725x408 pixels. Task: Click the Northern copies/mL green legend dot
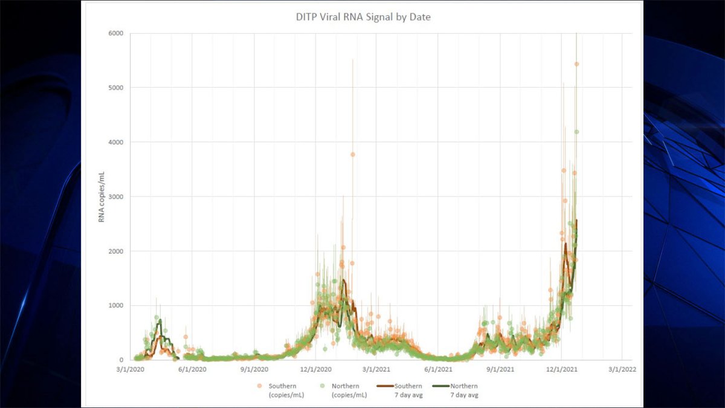click(x=324, y=386)
